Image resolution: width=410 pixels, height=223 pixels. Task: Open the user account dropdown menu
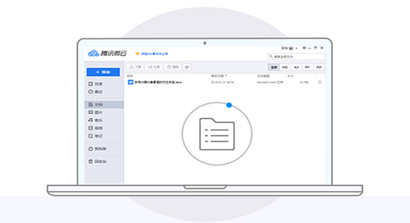click(x=289, y=48)
